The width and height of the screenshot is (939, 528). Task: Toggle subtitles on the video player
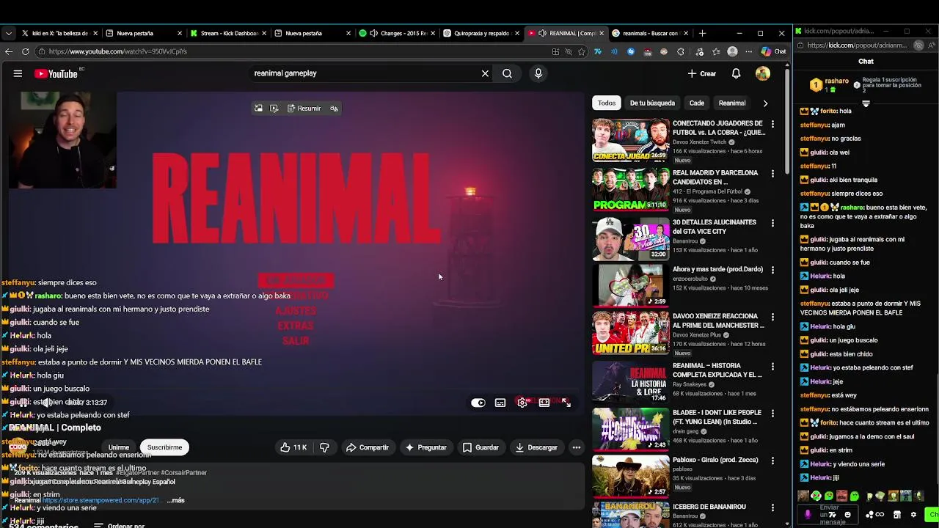pos(500,403)
